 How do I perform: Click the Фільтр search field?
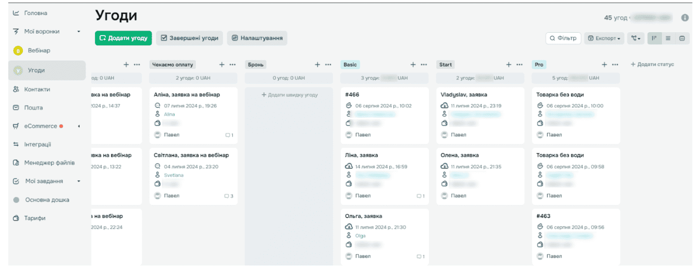tap(563, 38)
